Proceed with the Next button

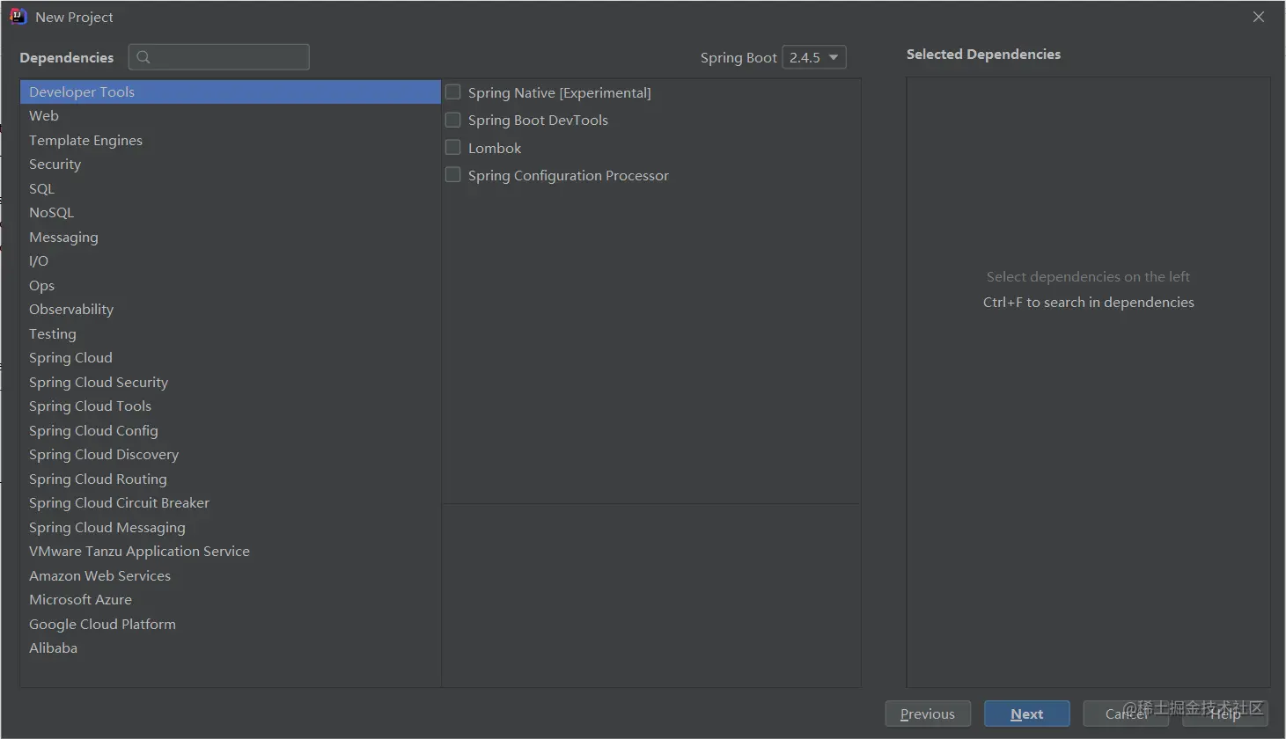tap(1027, 713)
